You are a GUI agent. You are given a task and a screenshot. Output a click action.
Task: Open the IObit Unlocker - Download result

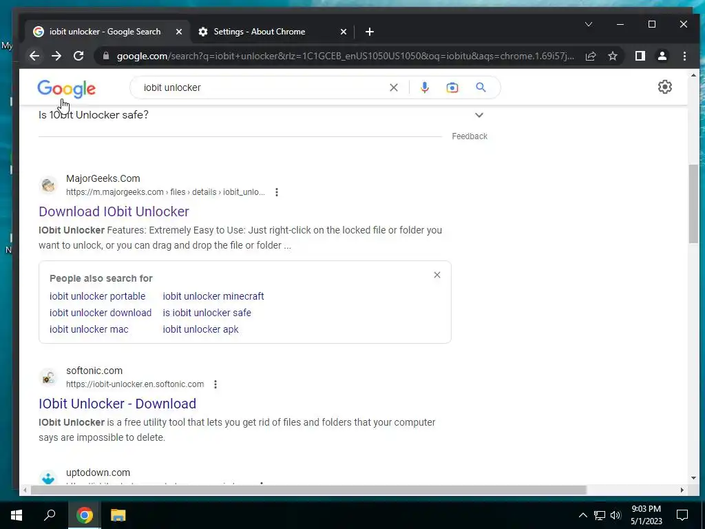pos(117,404)
